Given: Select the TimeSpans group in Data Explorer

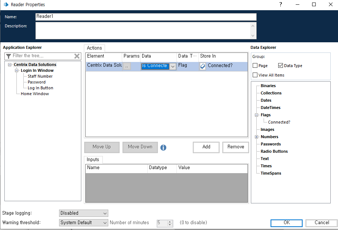Looking at the screenshot, I should pos(271,173).
